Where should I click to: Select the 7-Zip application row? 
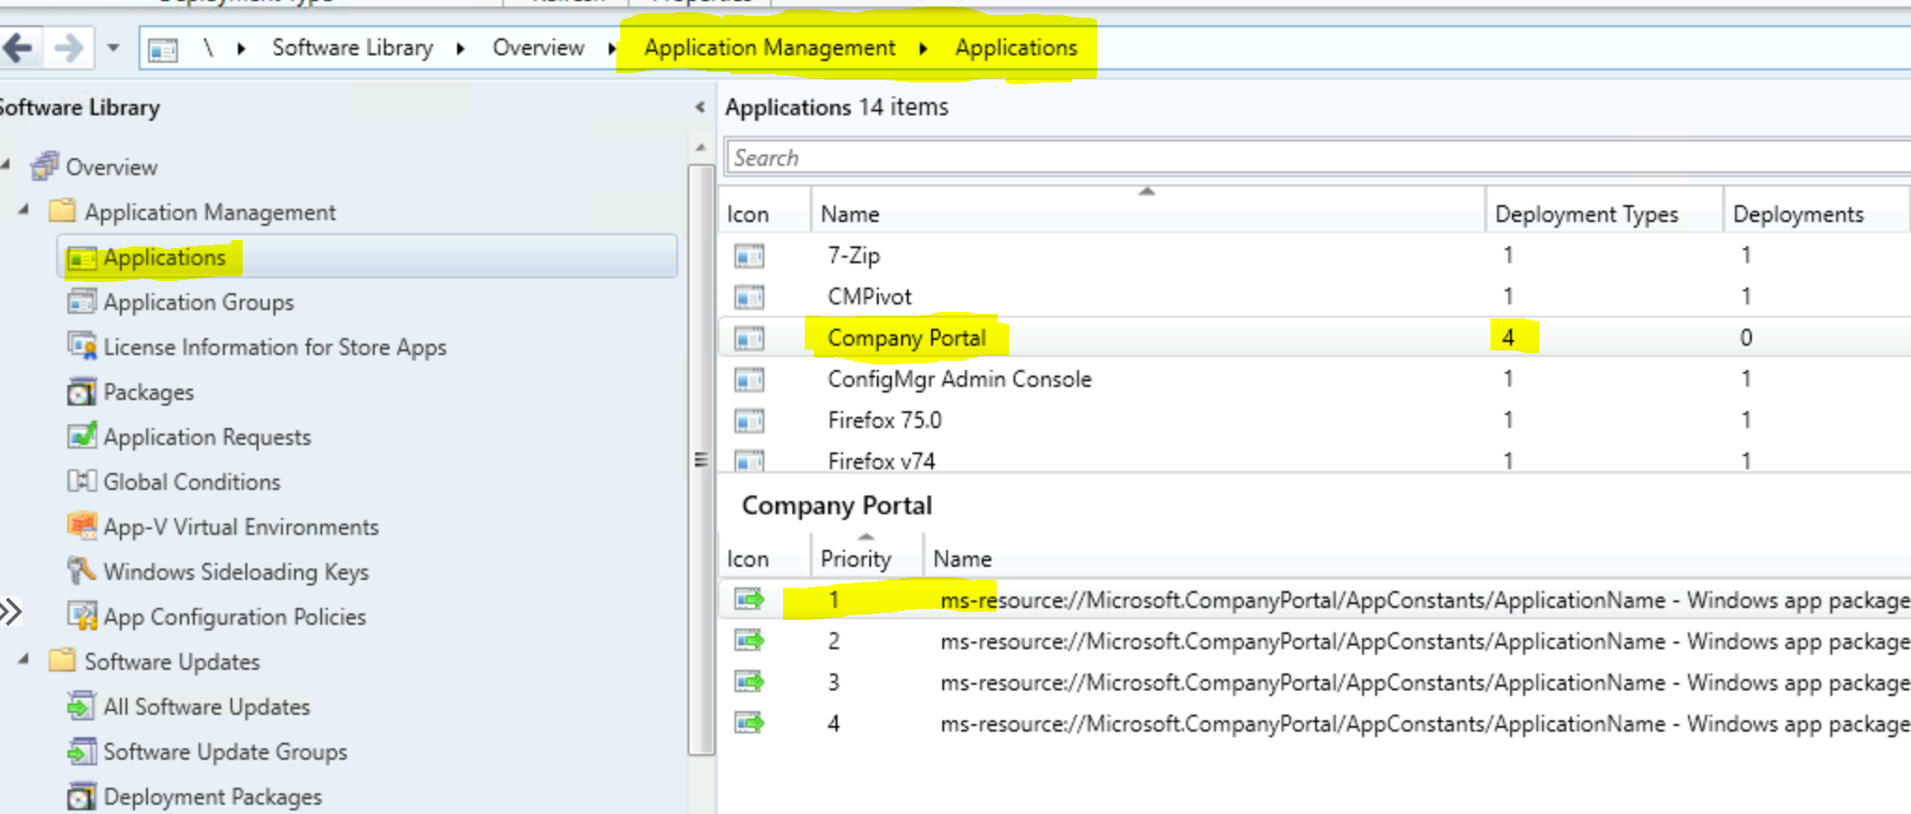(x=1315, y=255)
